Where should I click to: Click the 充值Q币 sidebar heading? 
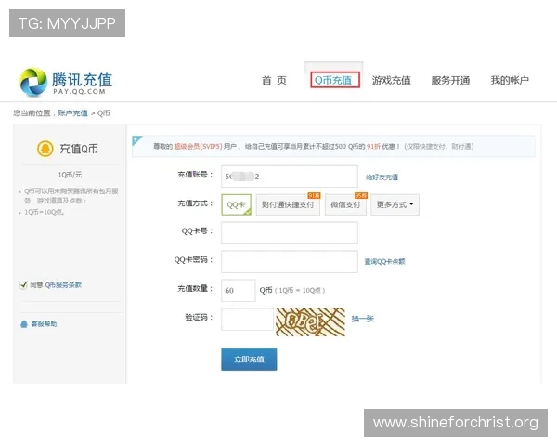tap(79, 149)
